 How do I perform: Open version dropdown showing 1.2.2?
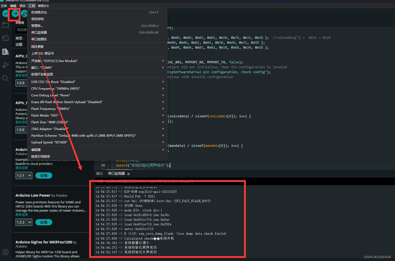click(x=24, y=222)
